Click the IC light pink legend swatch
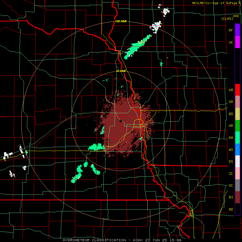242x242 pixels. point(237,173)
